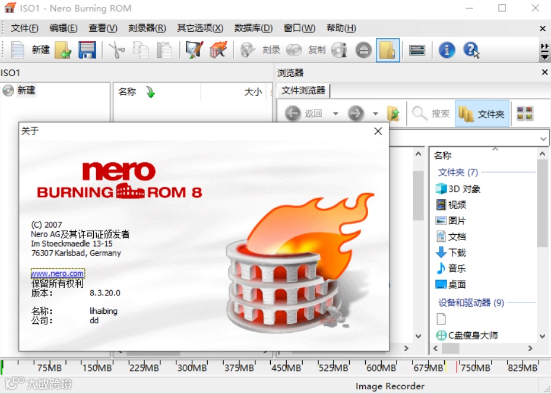This screenshot has width=551, height=394.
Task: Sort by the 大小 column header
Action: point(253,92)
